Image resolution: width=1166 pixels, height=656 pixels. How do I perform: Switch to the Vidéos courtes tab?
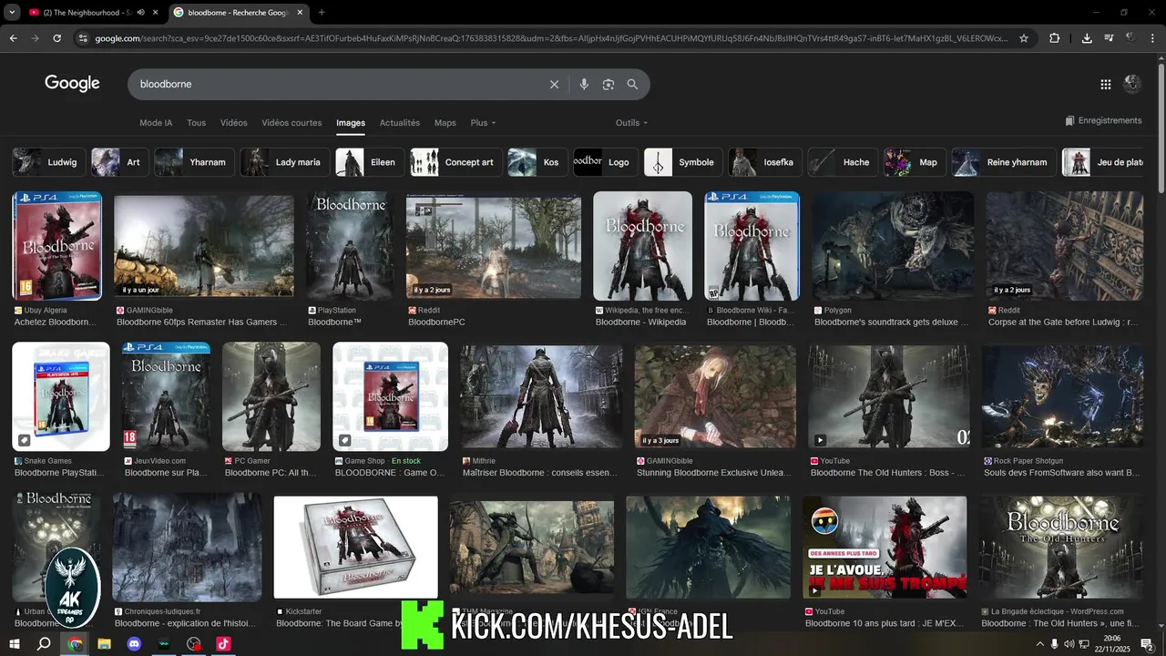point(291,123)
